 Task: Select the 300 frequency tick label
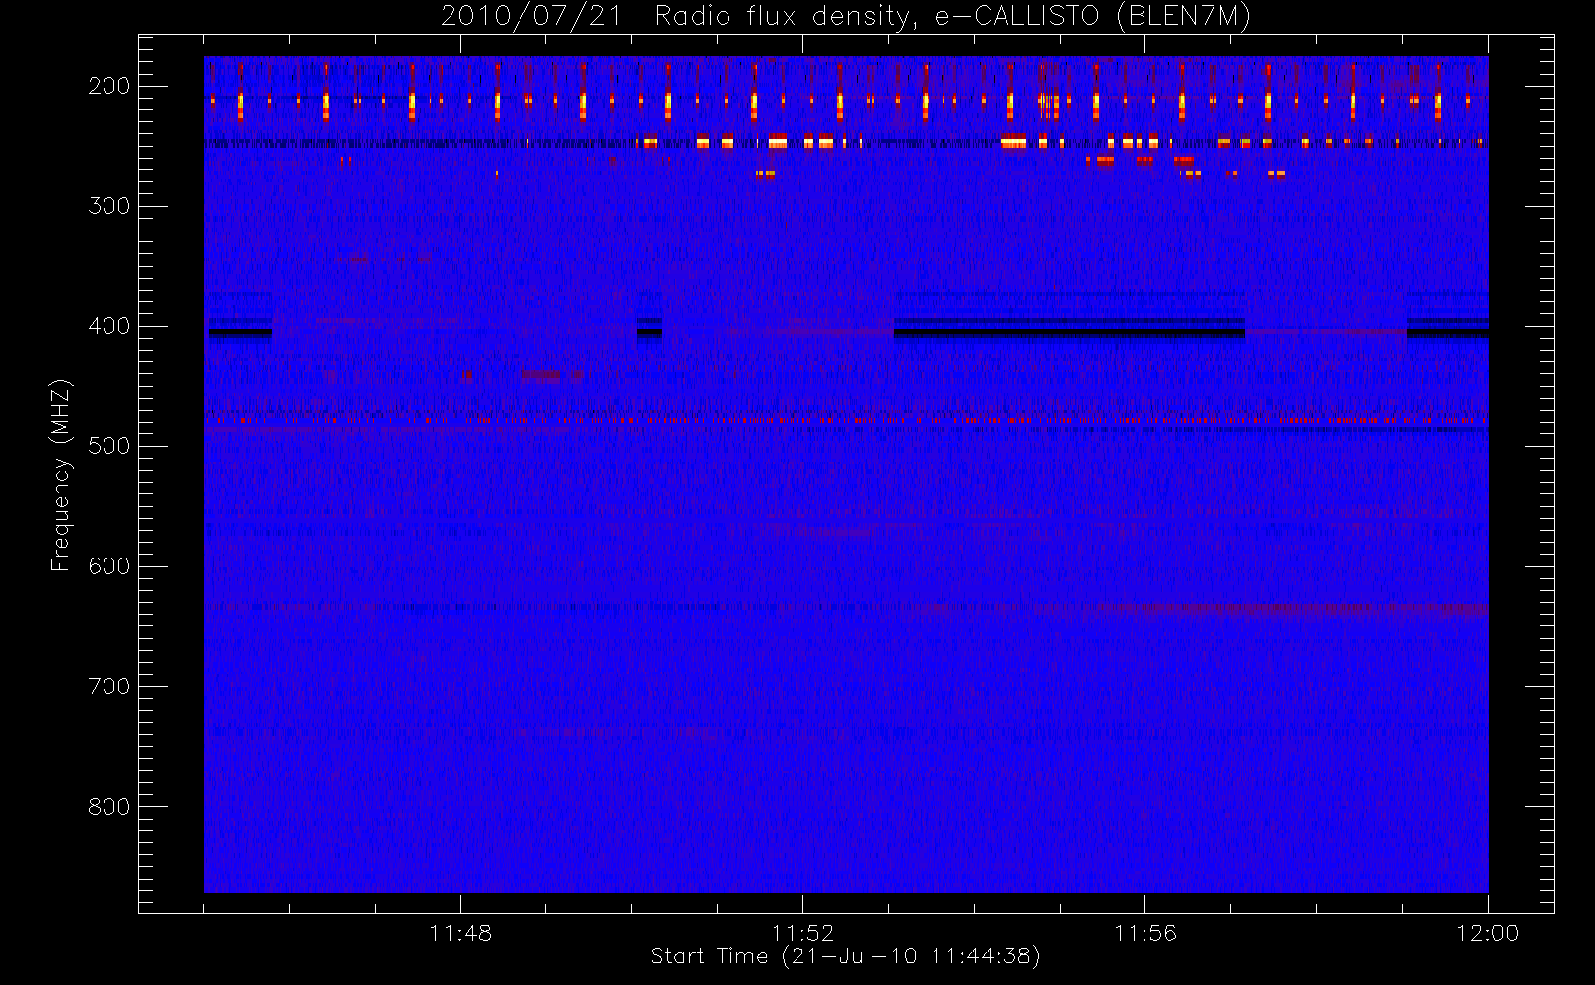coord(108,206)
